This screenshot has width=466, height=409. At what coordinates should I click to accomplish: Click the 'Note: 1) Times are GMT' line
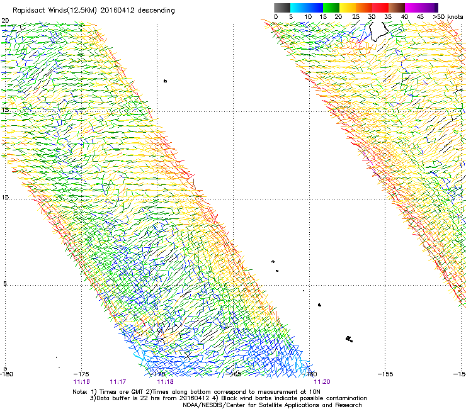196,392
